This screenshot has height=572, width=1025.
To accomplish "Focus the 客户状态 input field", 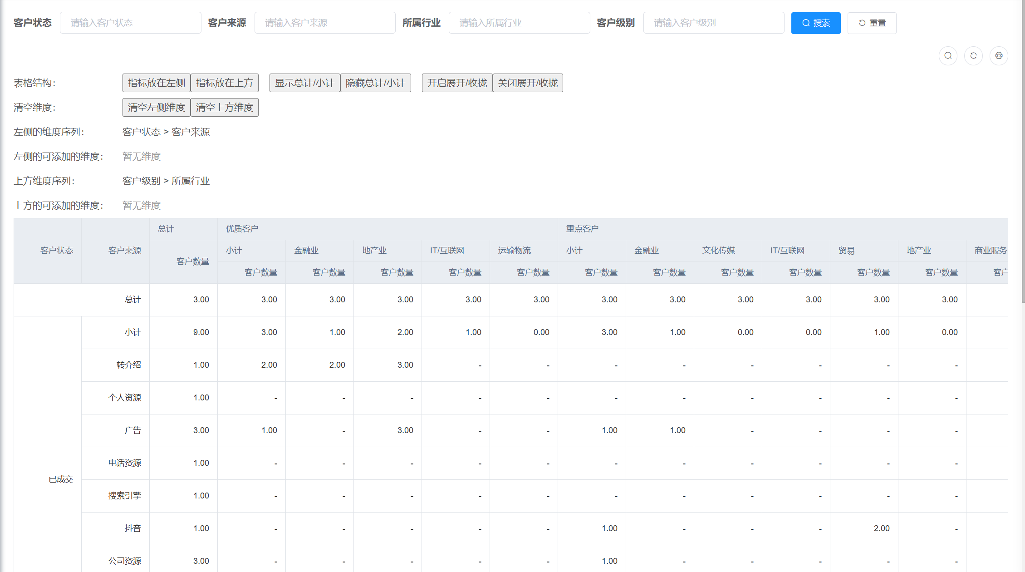I will (x=130, y=23).
